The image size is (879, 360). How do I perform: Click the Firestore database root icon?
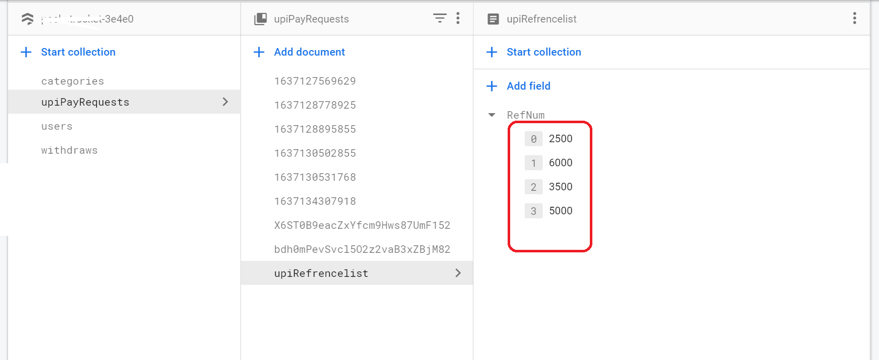tap(28, 19)
